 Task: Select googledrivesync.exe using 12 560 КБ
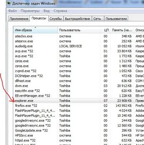click(x=79, y=125)
